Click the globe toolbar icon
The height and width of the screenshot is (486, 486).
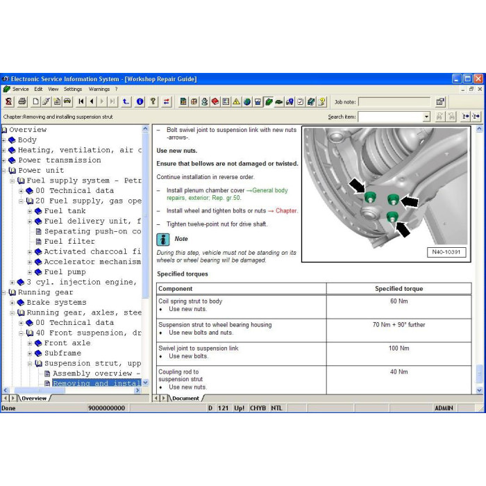click(x=247, y=101)
